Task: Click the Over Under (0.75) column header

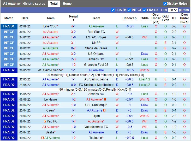Action: pyautogui.click(x=184, y=18)
